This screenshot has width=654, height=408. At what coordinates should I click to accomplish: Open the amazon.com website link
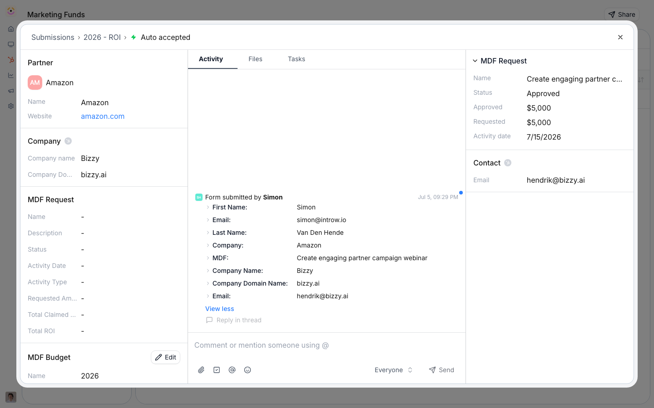(x=103, y=116)
